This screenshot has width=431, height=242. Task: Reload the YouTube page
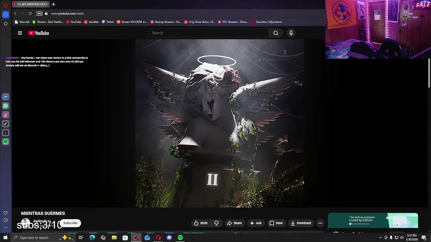coord(30,13)
